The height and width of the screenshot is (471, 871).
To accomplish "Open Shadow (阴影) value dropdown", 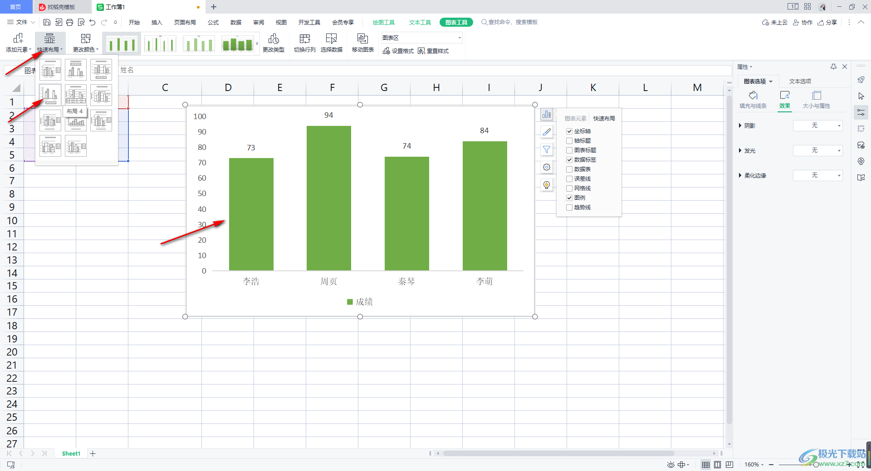I will tap(817, 125).
